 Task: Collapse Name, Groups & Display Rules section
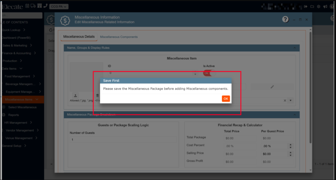coord(295,48)
